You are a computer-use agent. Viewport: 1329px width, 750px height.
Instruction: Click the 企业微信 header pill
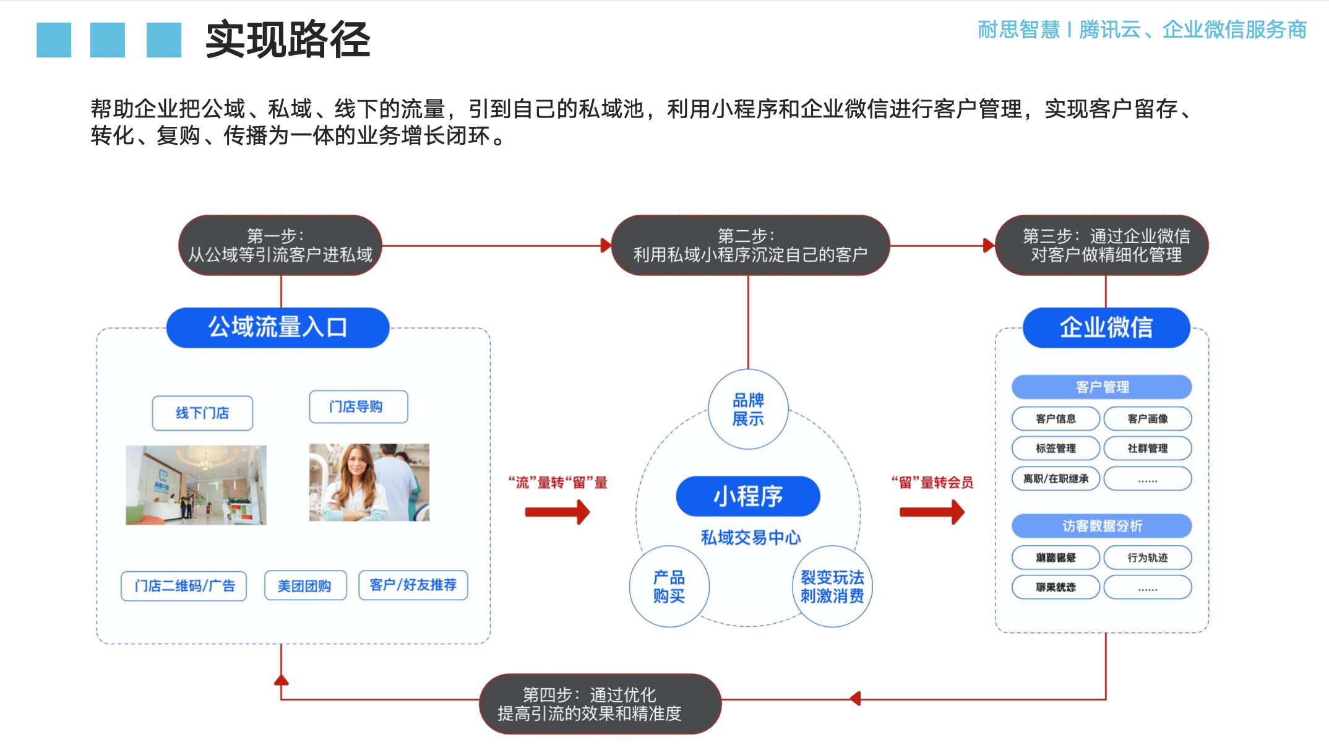1106,327
